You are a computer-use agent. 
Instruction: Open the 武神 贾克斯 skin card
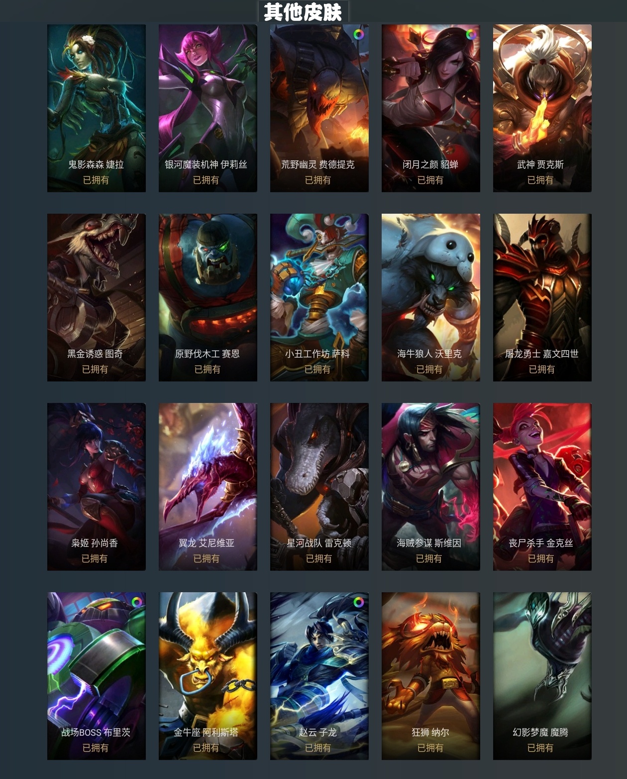coord(542,108)
